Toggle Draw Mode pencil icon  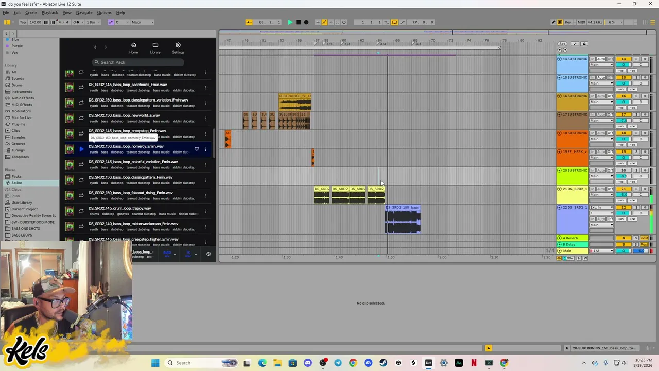[x=553, y=22]
